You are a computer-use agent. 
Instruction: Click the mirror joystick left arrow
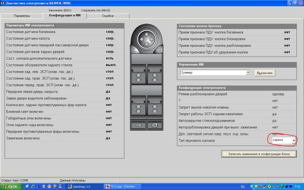click(141, 40)
